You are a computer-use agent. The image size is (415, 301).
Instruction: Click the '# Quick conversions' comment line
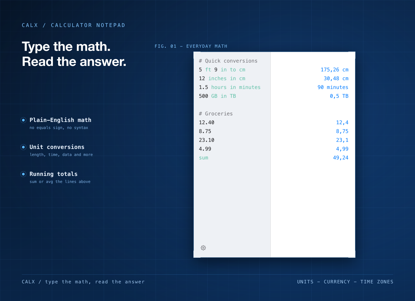click(228, 61)
